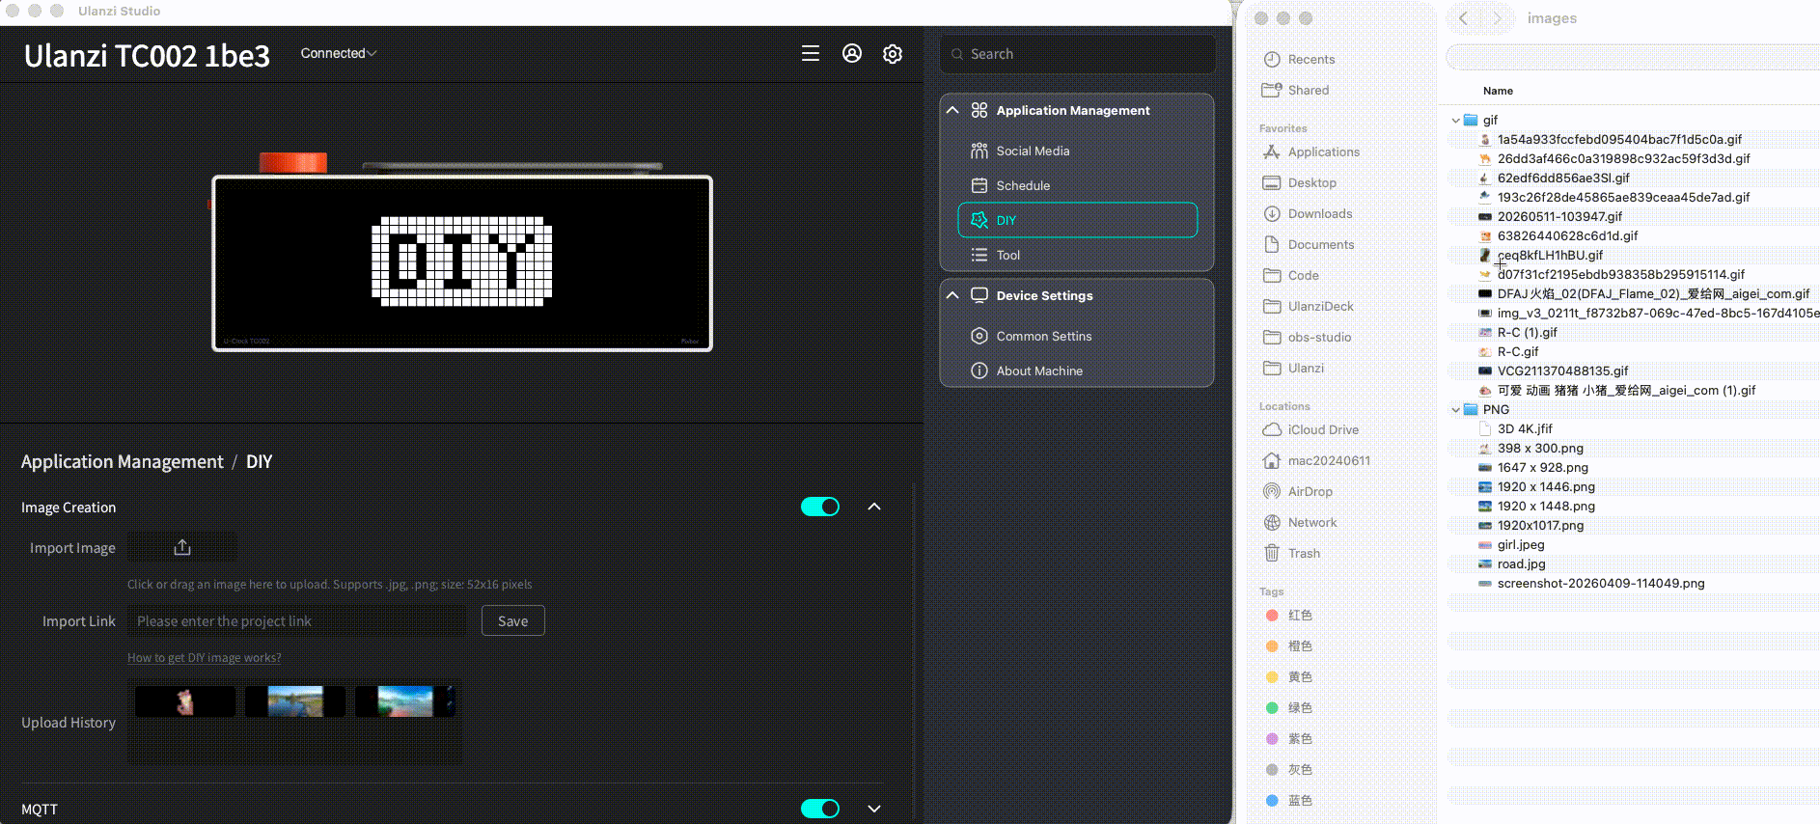Collapse the gif folder in Finder
The height and width of the screenshot is (824, 1820).
(x=1455, y=121)
